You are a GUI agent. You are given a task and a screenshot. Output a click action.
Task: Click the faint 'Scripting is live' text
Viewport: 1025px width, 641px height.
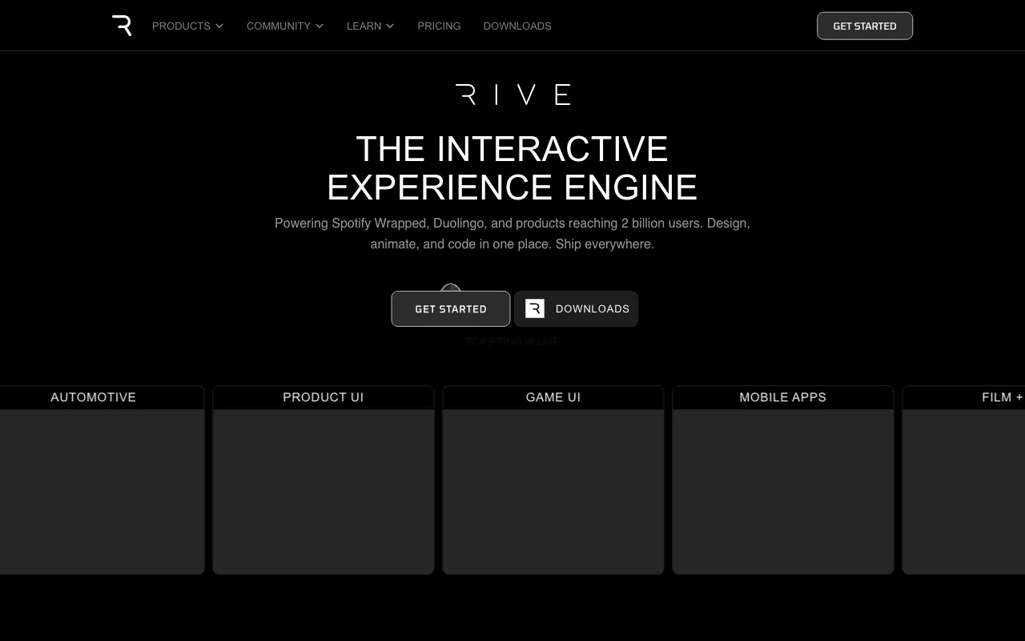click(x=513, y=341)
